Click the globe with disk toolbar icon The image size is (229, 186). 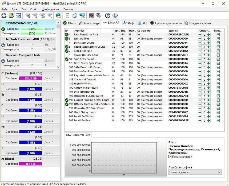(x=58, y=15)
